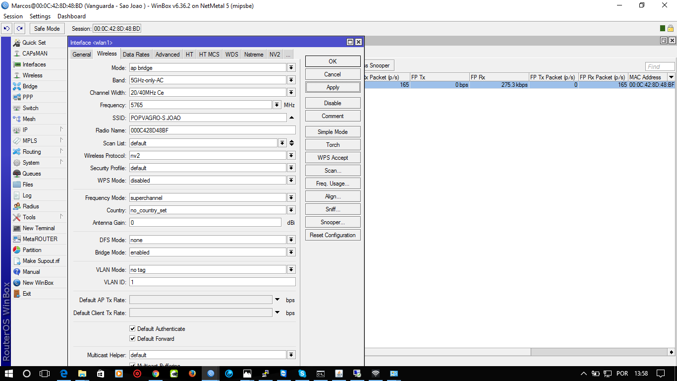Open the Mode dropdown

click(291, 68)
